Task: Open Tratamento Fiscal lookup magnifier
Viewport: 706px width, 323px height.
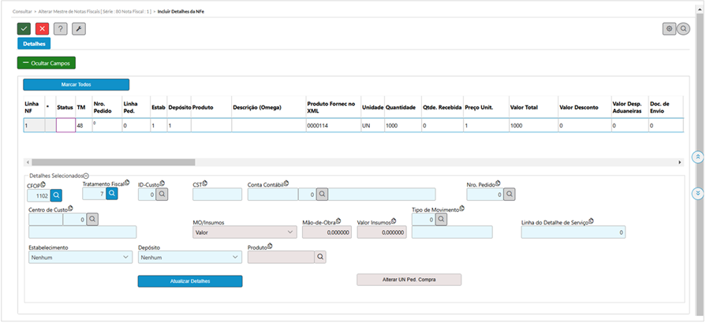Action: pyautogui.click(x=112, y=193)
